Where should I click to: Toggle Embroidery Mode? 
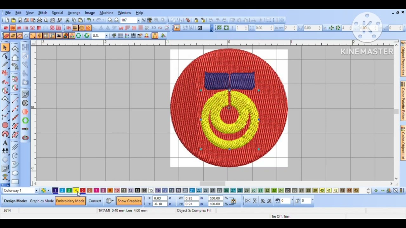pyautogui.click(x=70, y=201)
